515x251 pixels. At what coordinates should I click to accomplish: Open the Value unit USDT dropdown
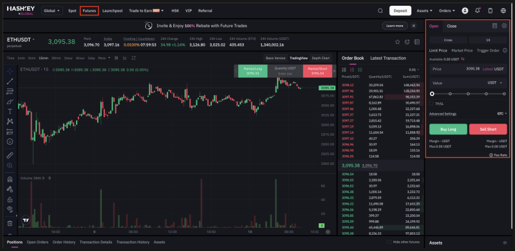coord(495,83)
